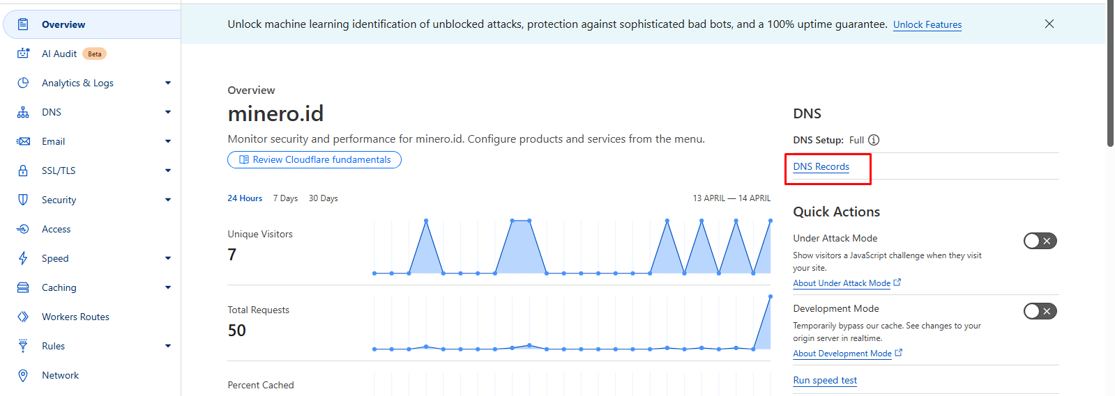Click the Speed lightning bolt icon
Screen dimensions: 1115x396
click(x=23, y=258)
